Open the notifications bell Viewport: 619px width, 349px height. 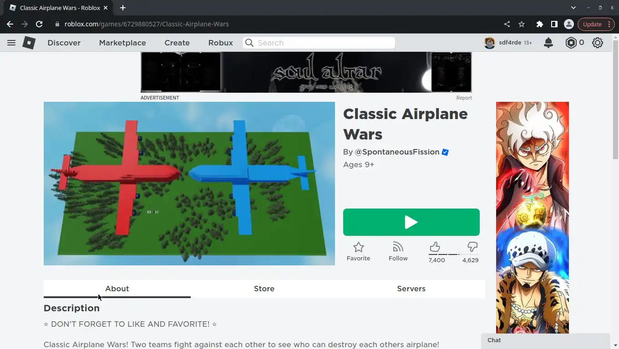click(548, 43)
